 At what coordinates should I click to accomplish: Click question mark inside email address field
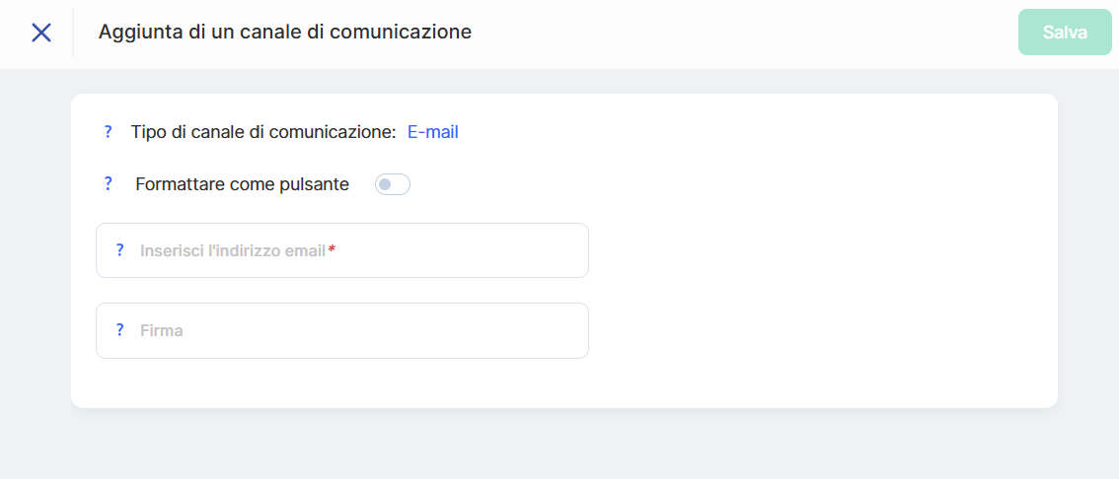[x=120, y=250]
